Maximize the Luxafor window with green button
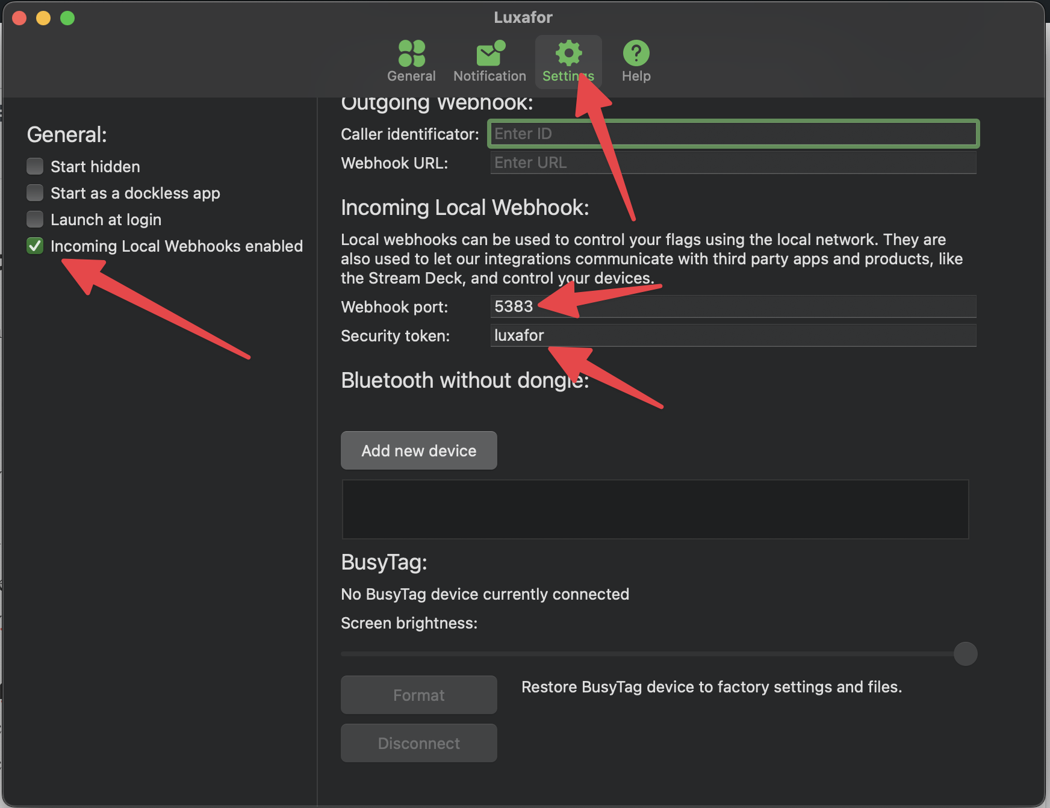1050x808 pixels. pyautogui.click(x=67, y=18)
